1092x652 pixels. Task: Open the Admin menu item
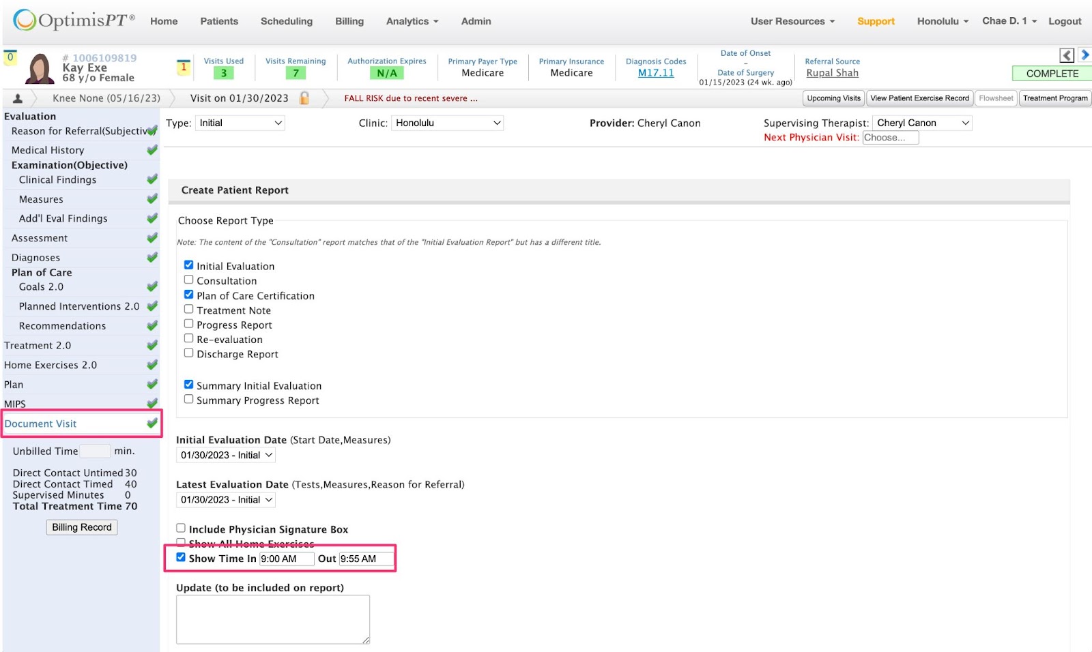(476, 21)
